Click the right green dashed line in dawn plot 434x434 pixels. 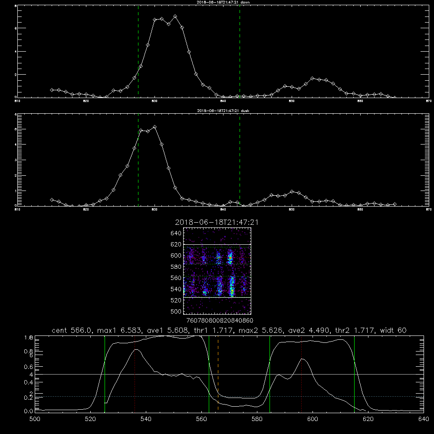point(240,52)
